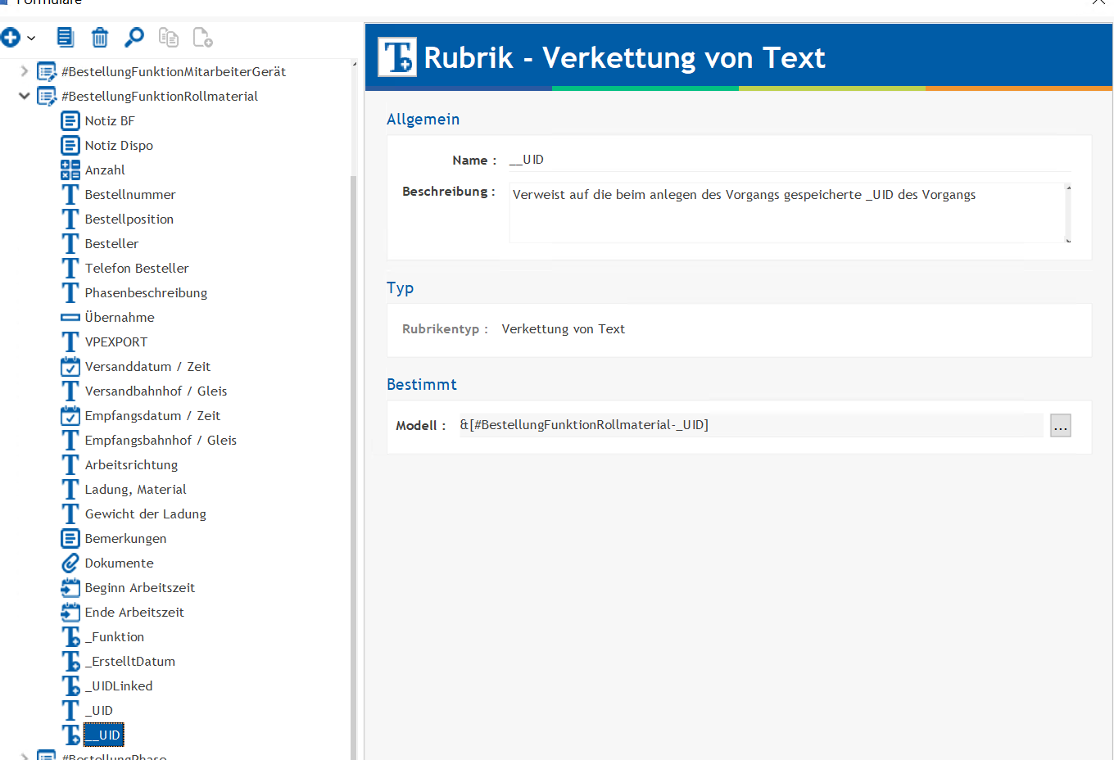Click the up arrow of the Beschreibung scrollbar

pos(1068,188)
